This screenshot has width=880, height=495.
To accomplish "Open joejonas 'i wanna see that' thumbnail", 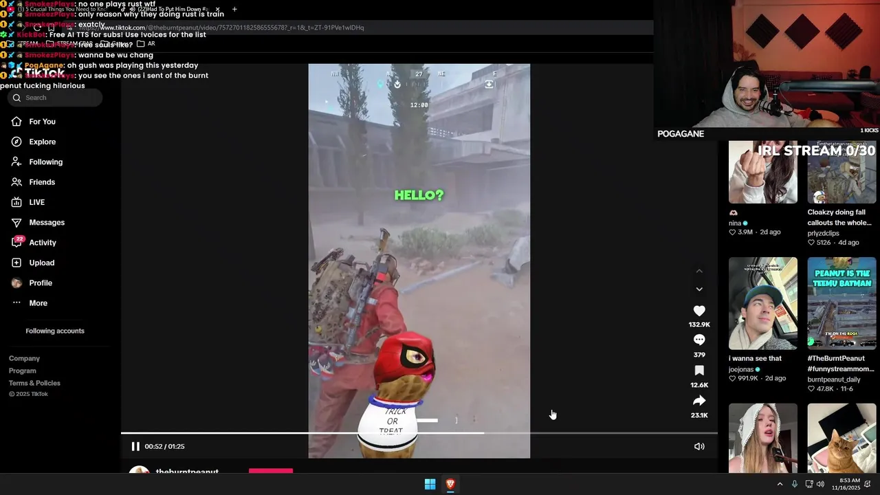I will 763,303.
